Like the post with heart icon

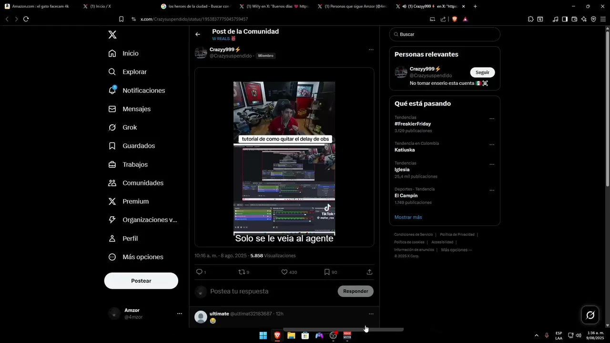coord(284,272)
